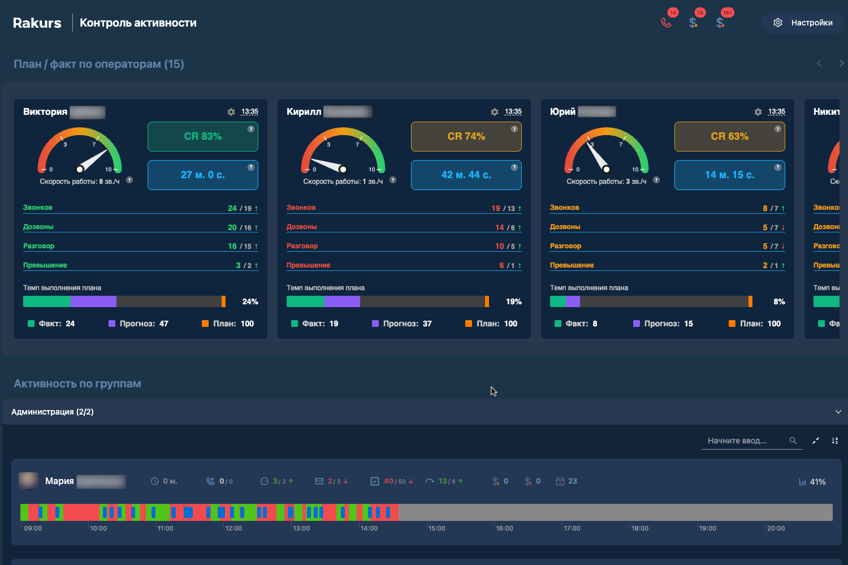Show help next to Скорость работы: 8 зв./ч
This screenshot has width=848, height=565.
[129, 180]
